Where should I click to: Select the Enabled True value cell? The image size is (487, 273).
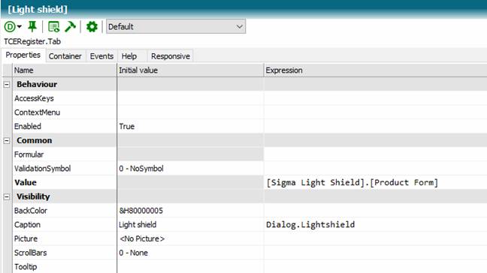coord(190,127)
